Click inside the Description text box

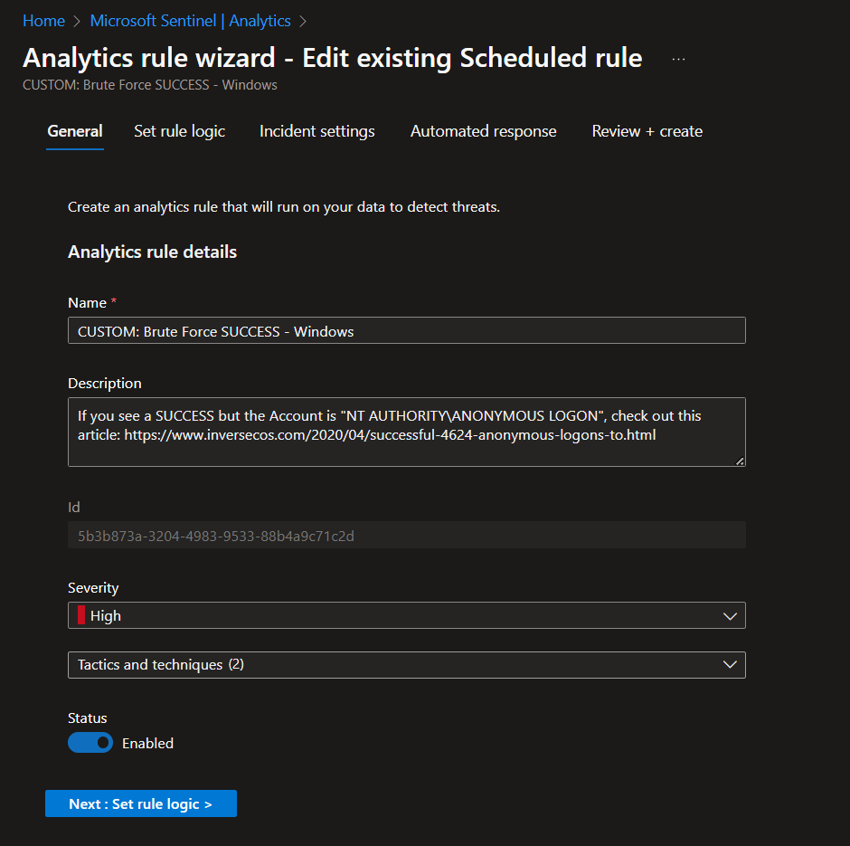point(407,432)
